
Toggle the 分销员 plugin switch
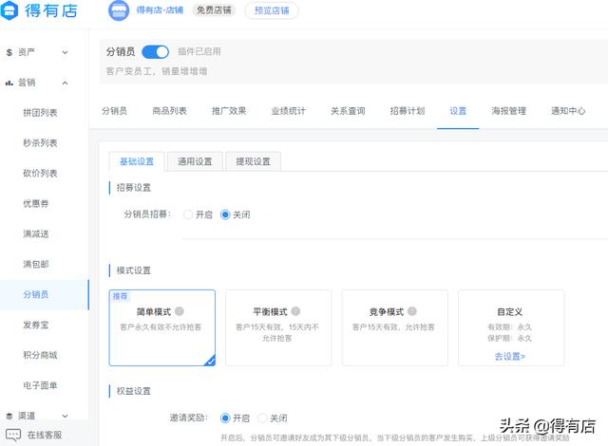click(155, 51)
